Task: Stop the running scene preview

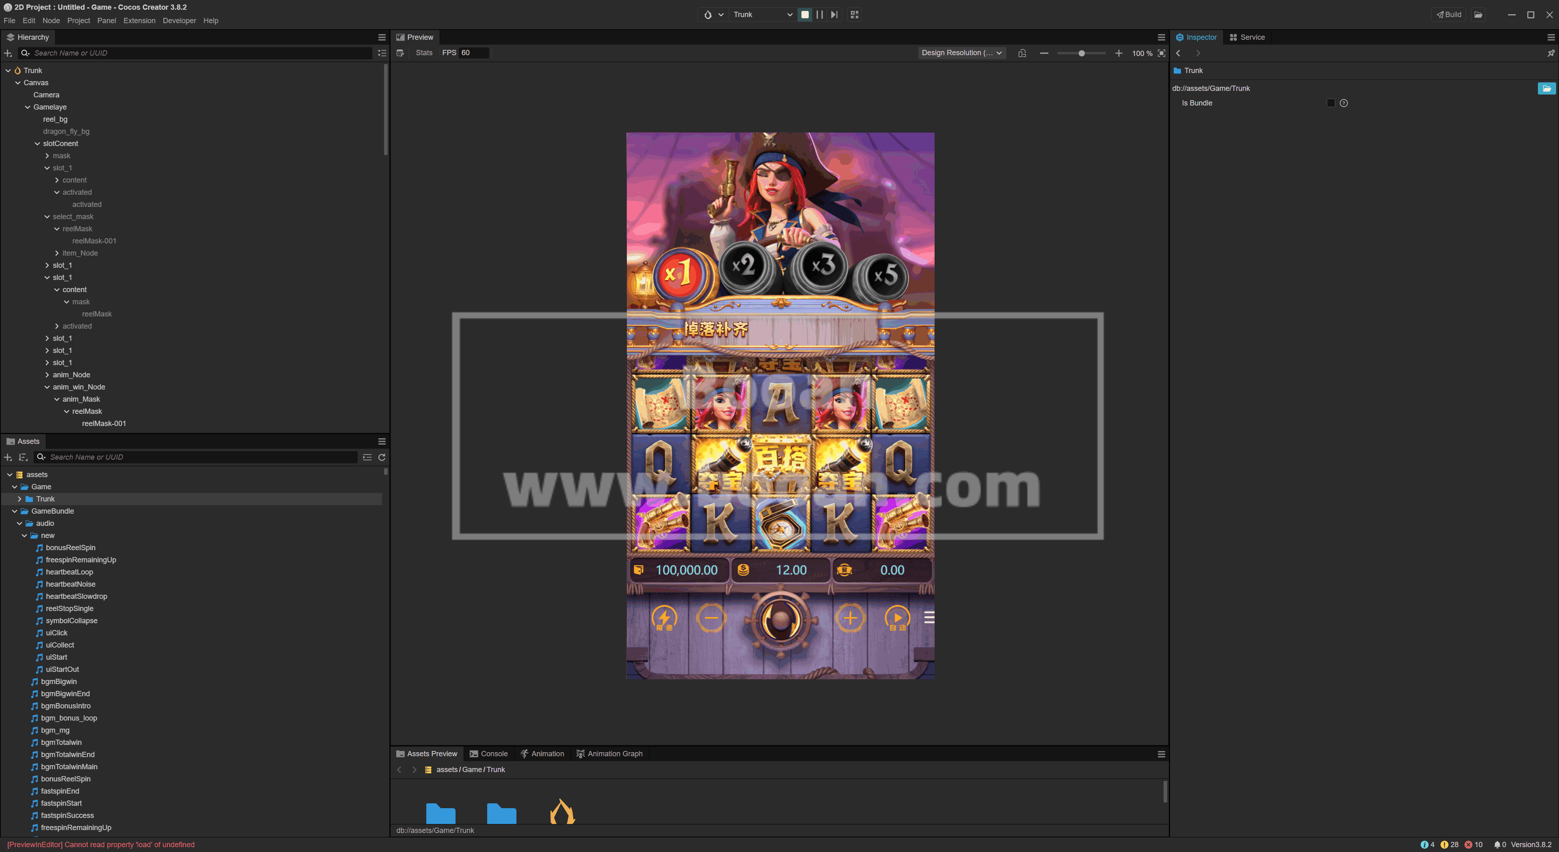Action: coord(805,15)
